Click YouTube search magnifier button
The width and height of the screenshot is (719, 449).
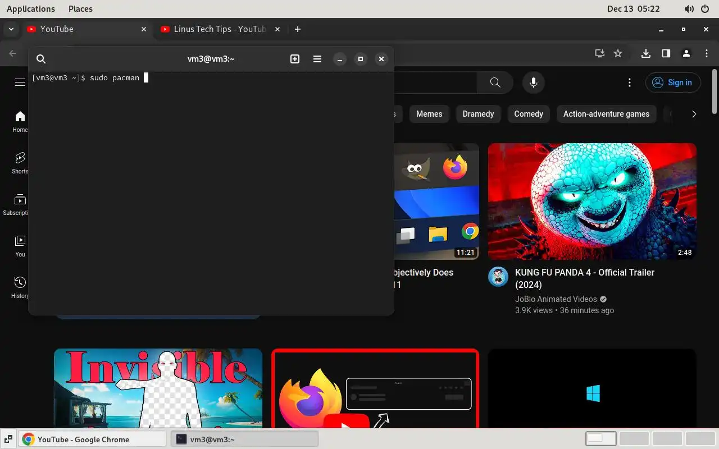[x=495, y=83]
